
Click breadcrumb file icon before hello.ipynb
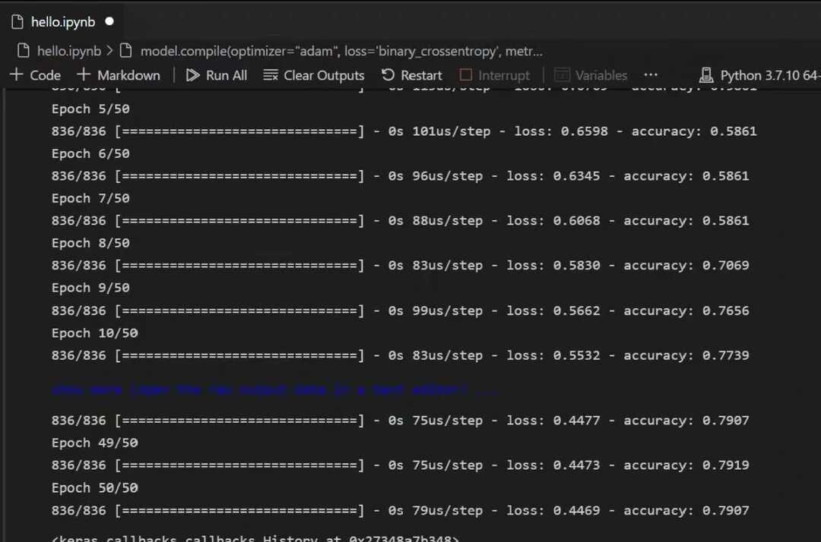(23, 51)
